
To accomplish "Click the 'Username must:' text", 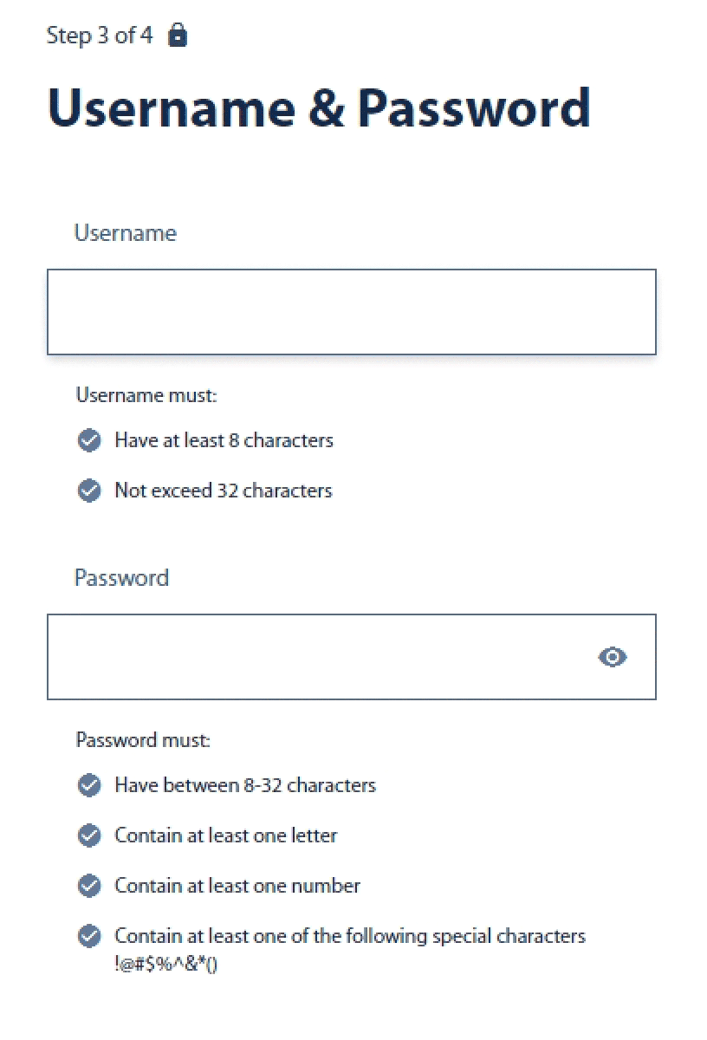I will (x=146, y=394).
